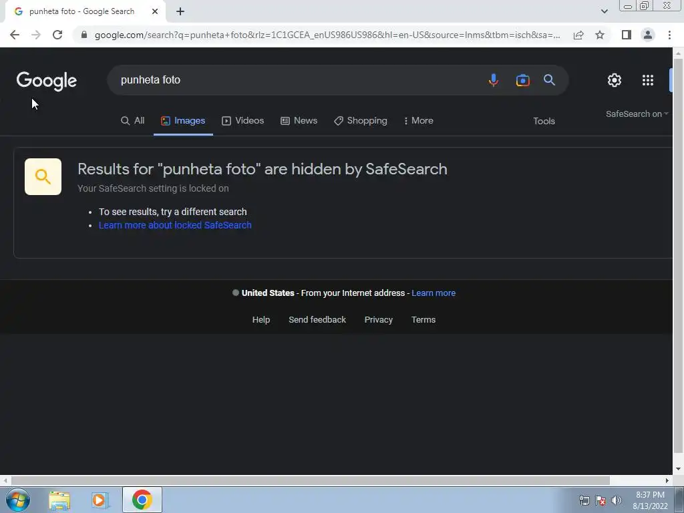Viewport: 684px width, 513px height.
Task: Open the volume speaker icon
Action: point(616,500)
